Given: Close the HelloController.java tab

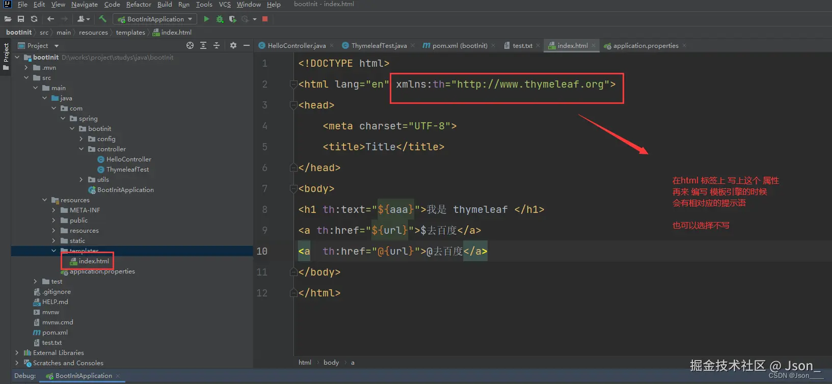Looking at the screenshot, I should pos(332,45).
